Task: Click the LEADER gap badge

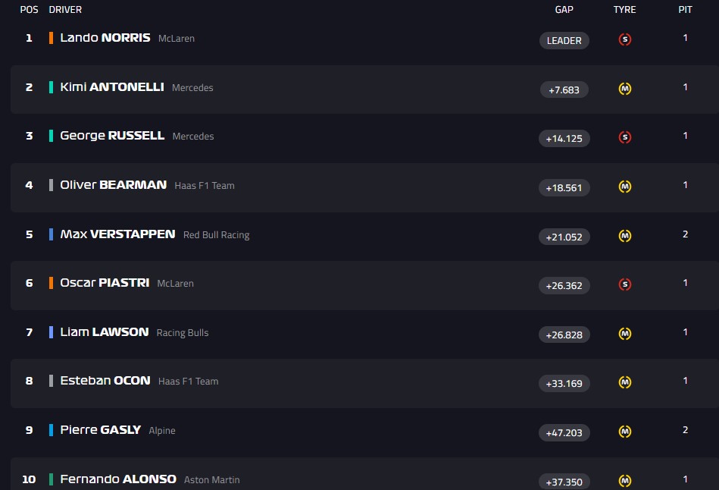Action: 564,41
